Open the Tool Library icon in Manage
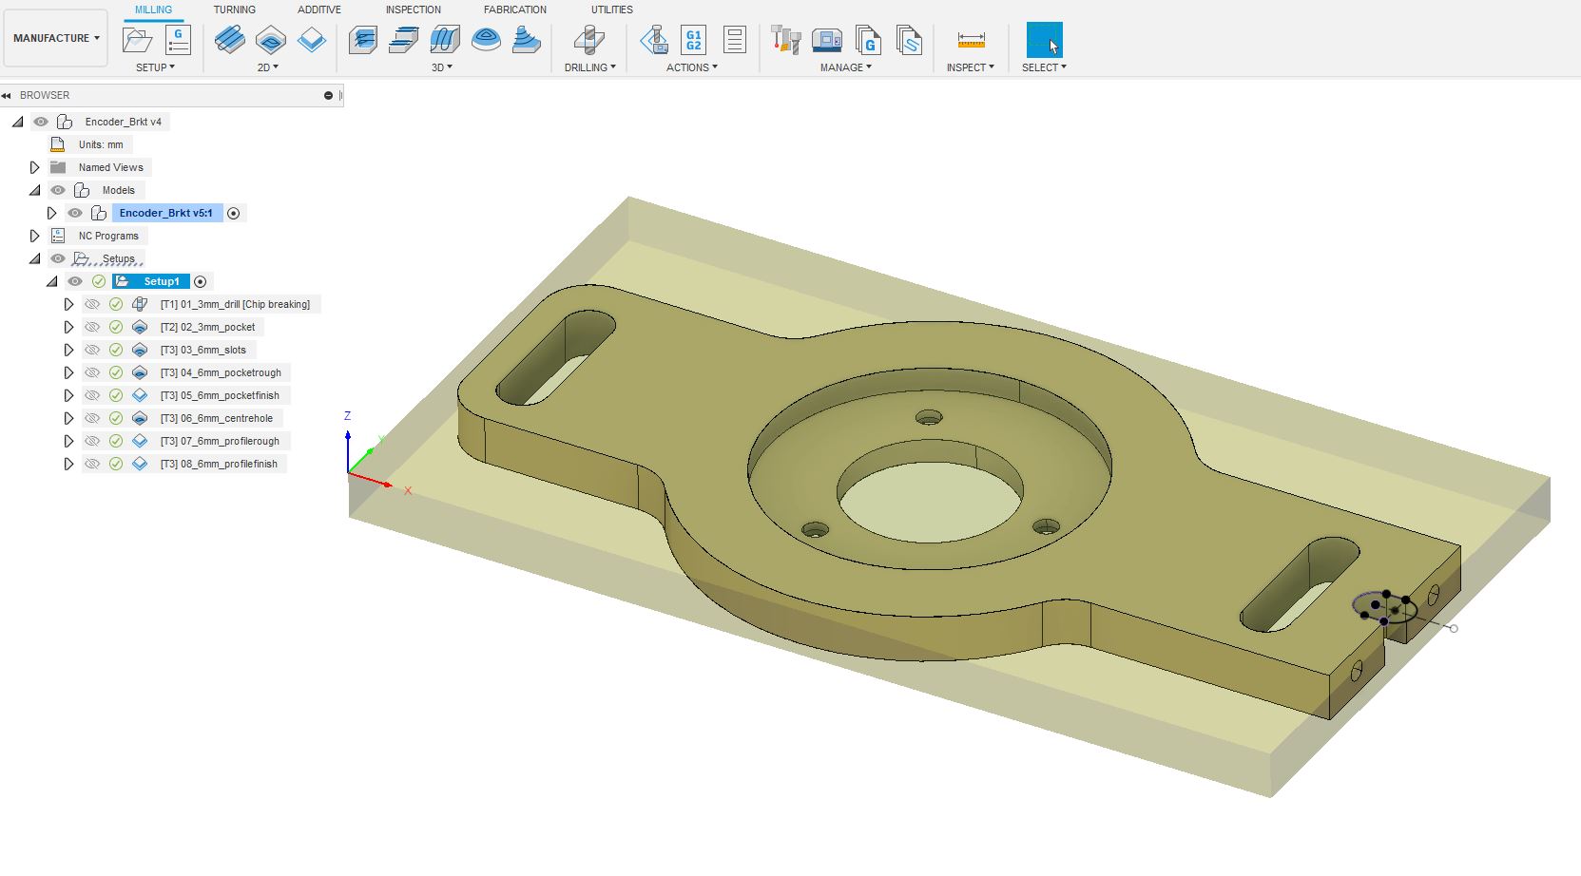This screenshot has height=876, width=1581. [786, 40]
